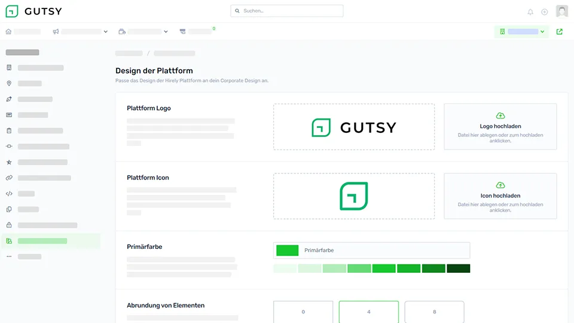The width and height of the screenshot is (574, 323).
Task: Click the cloud upload icon above Icon hochladen
Action: 500,185
